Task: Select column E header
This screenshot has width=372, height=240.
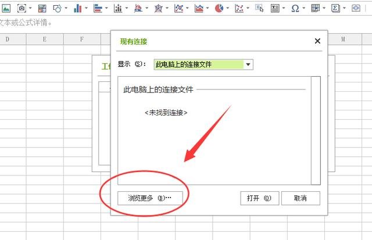Action: [x=45, y=39]
